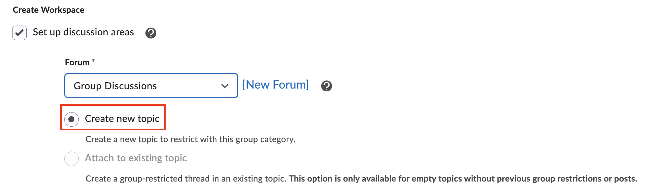647x194 pixels.
Task: Open help for Set up discussion areas
Action: [151, 33]
